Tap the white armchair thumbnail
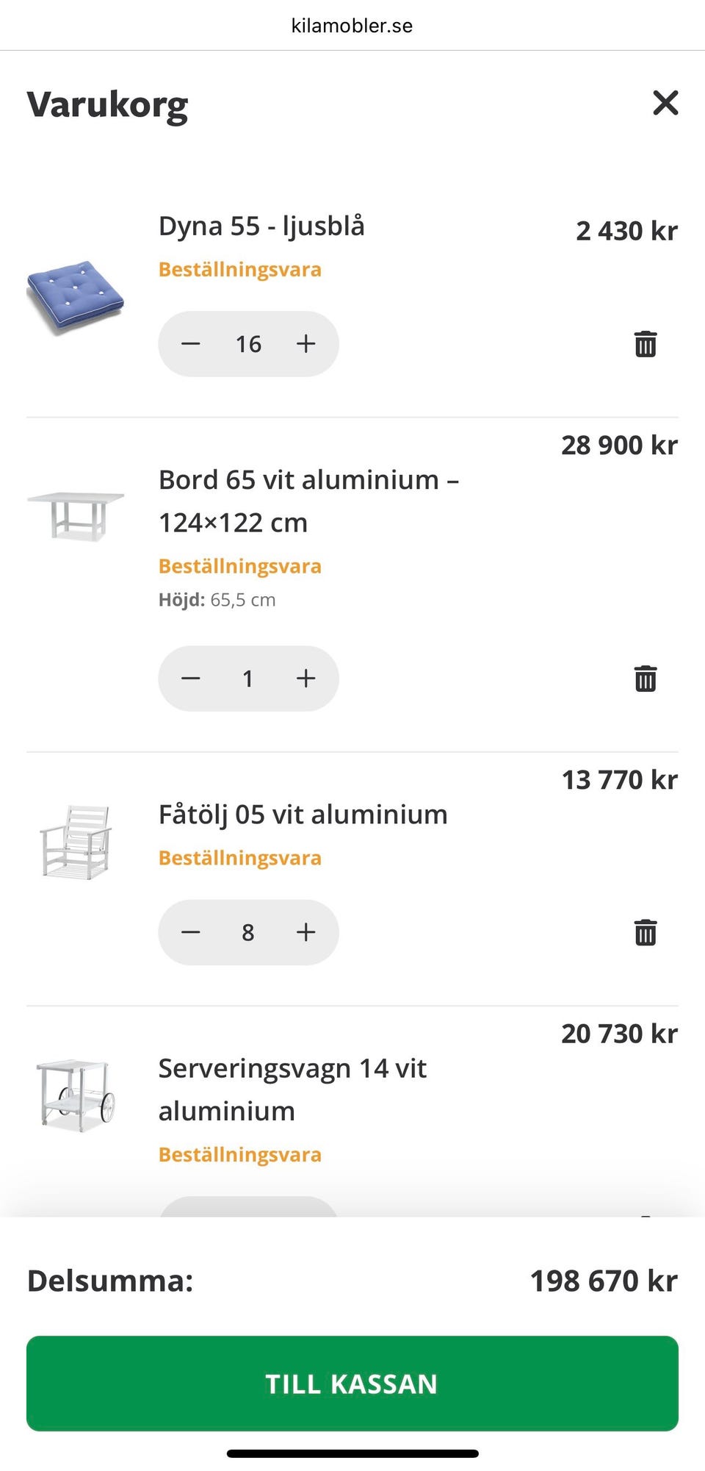The image size is (705, 1471). pyautogui.click(x=76, y=842)
